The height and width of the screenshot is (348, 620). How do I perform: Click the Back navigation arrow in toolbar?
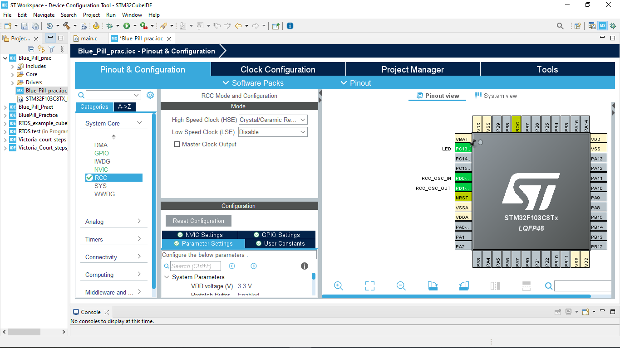pos(238,26)
